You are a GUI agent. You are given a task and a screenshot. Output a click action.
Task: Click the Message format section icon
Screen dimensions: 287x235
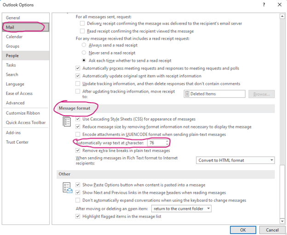tap(67, 122)
